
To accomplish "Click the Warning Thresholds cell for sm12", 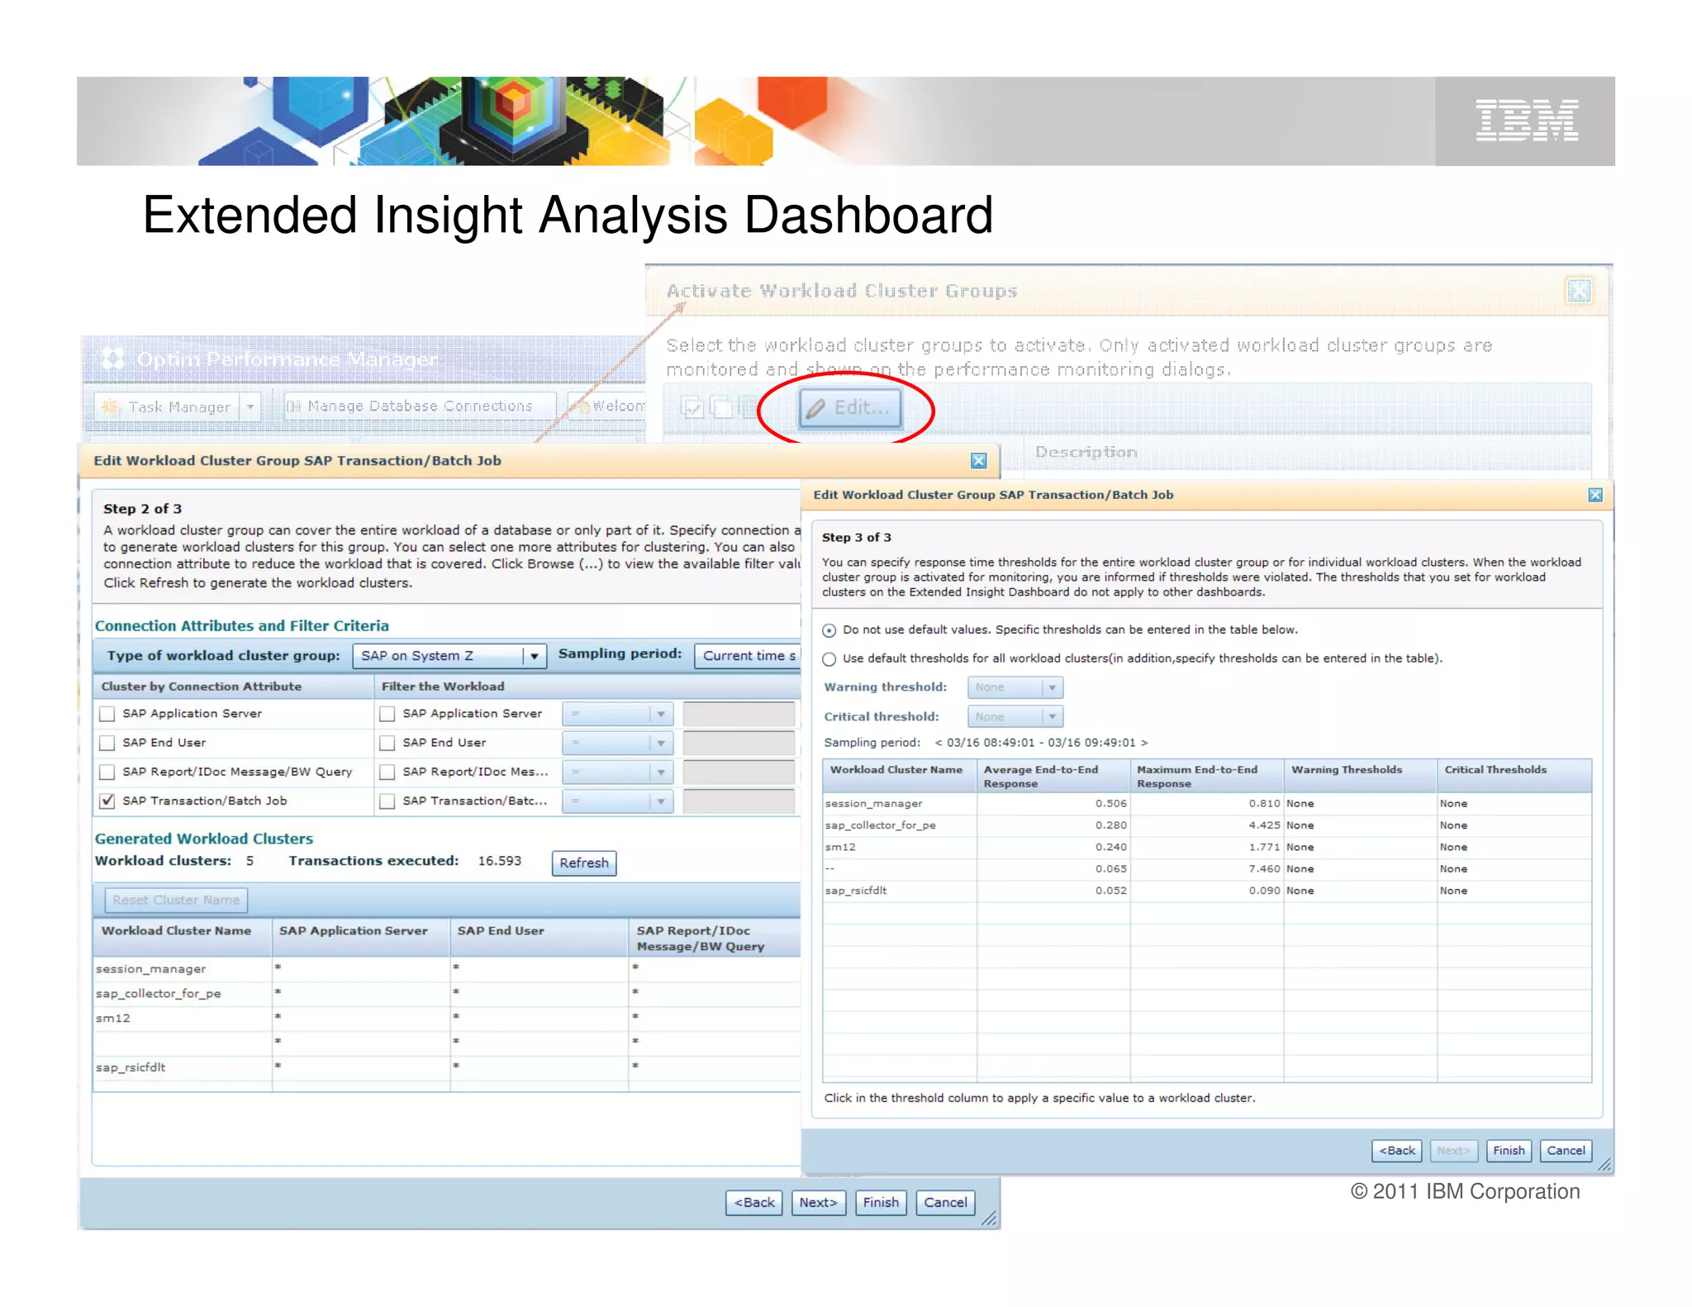I will (x=1360, y=848).
